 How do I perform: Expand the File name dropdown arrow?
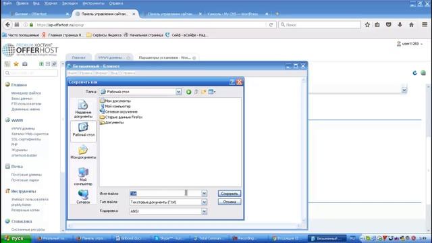[x=204, y=194]
